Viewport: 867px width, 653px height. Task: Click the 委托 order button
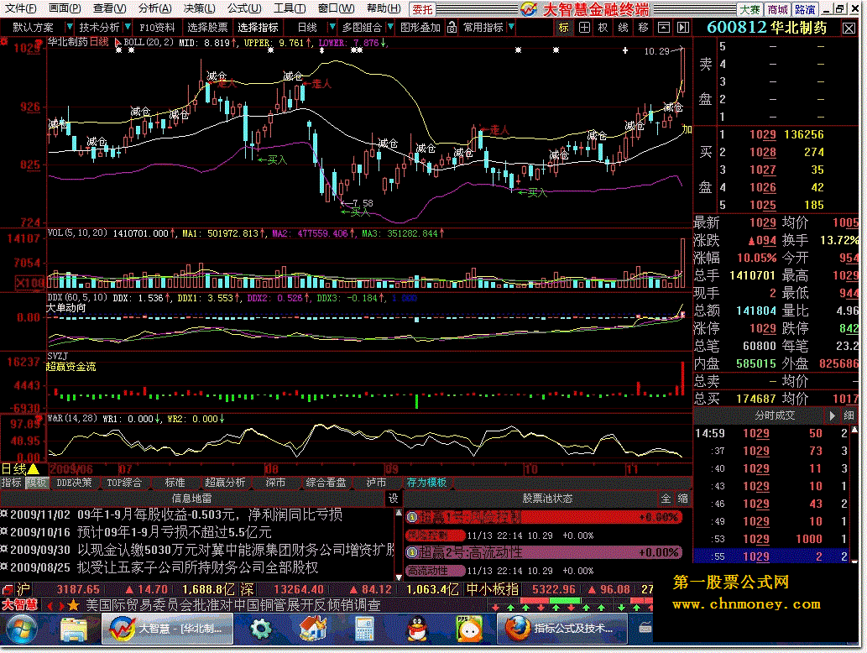coord(423,9)
